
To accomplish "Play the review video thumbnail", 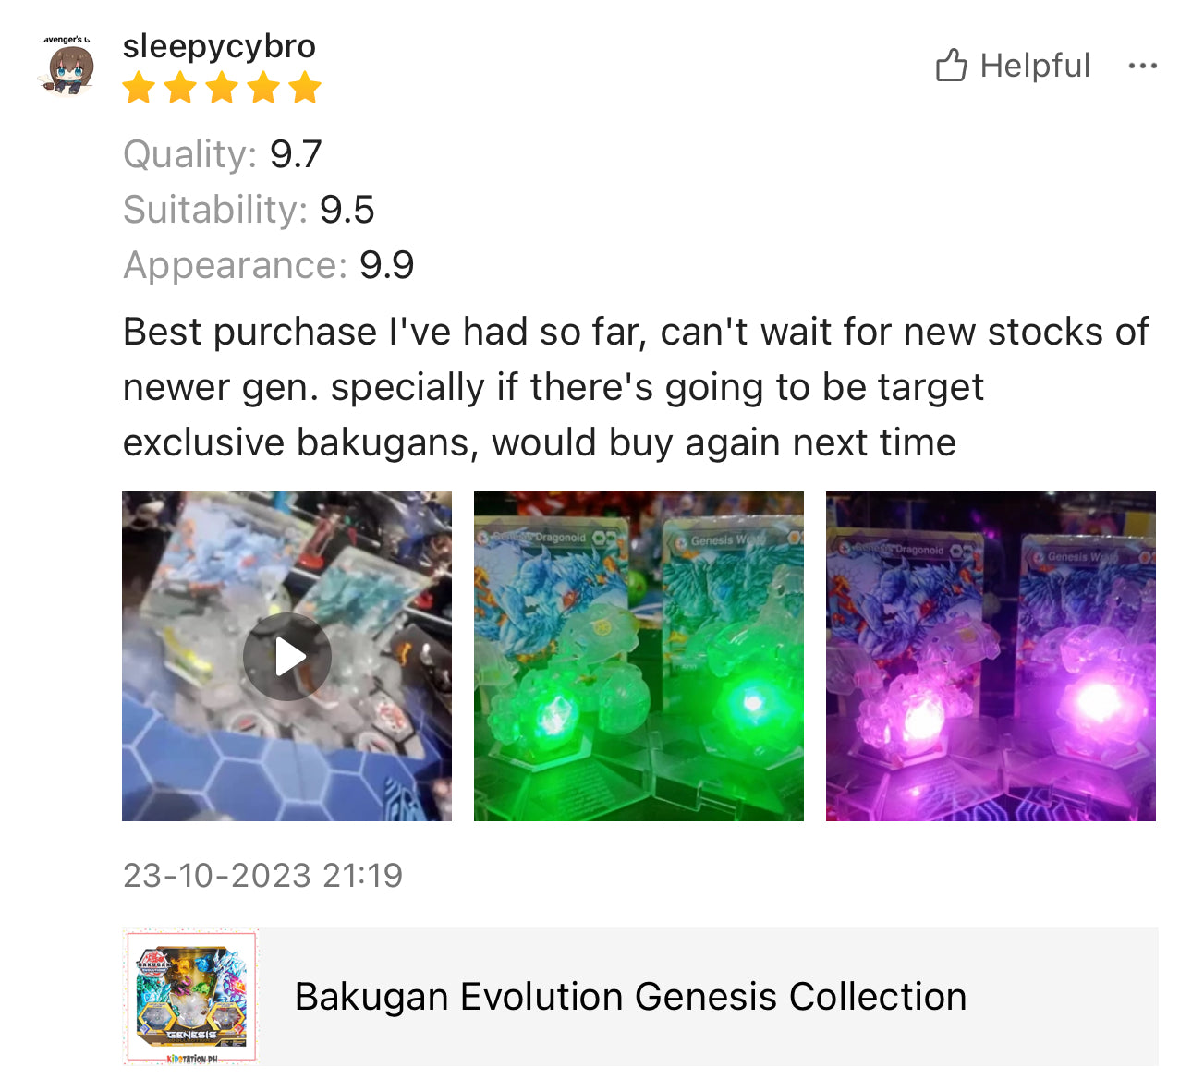I will [x=287, y=656].
